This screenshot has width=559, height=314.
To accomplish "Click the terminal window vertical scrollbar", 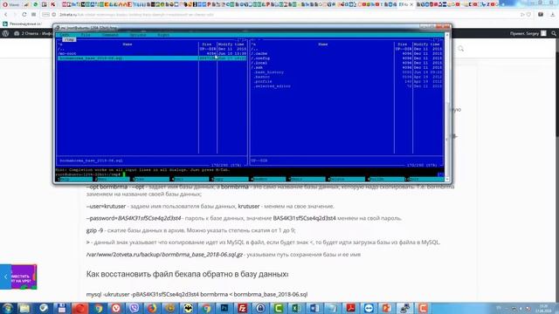I will pyautogui.click(x=447, y=106).
